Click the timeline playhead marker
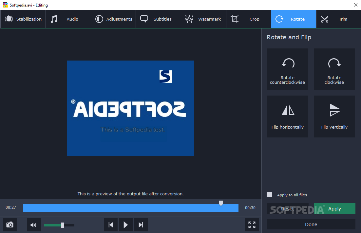Screen dimensions: 361x233 (x=221, y=203)
